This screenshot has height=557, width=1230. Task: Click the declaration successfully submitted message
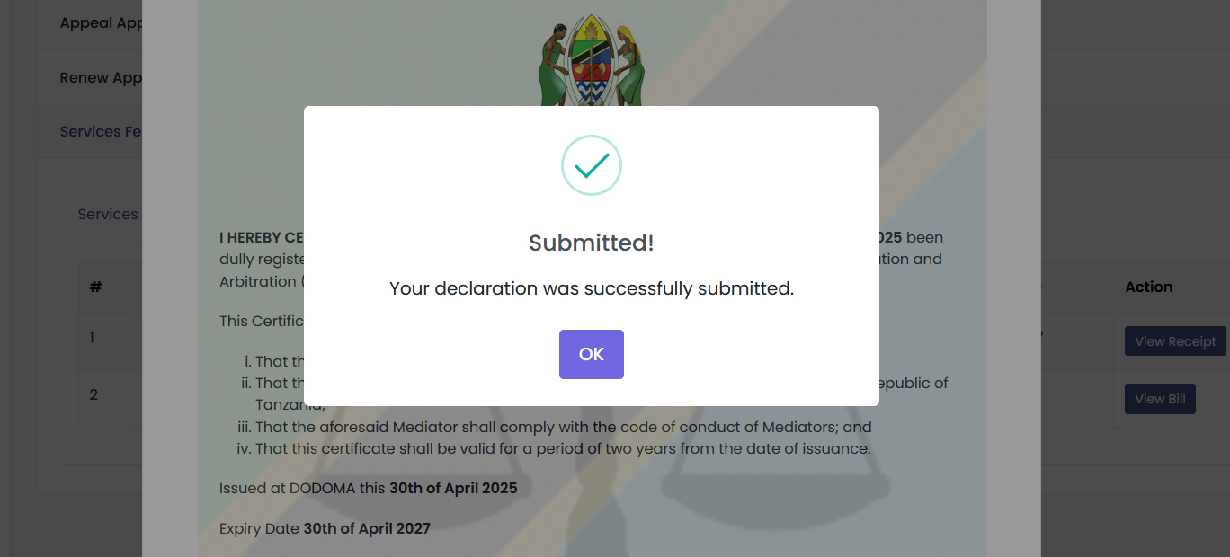pos(591,289)
